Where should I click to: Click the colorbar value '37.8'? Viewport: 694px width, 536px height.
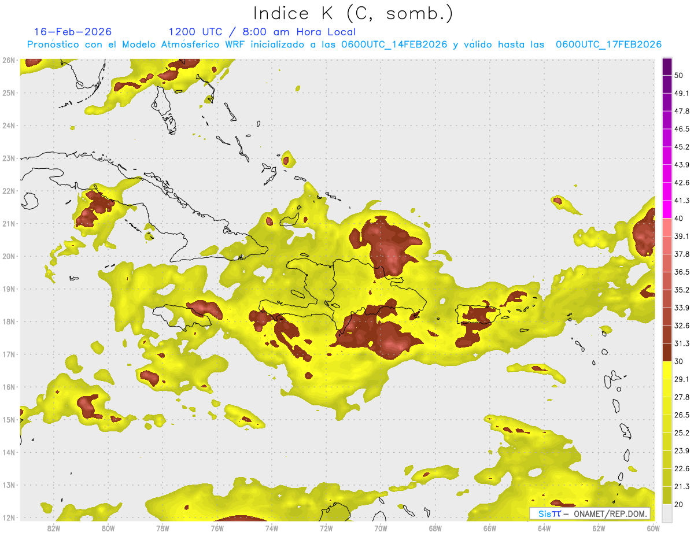(682, 254)
